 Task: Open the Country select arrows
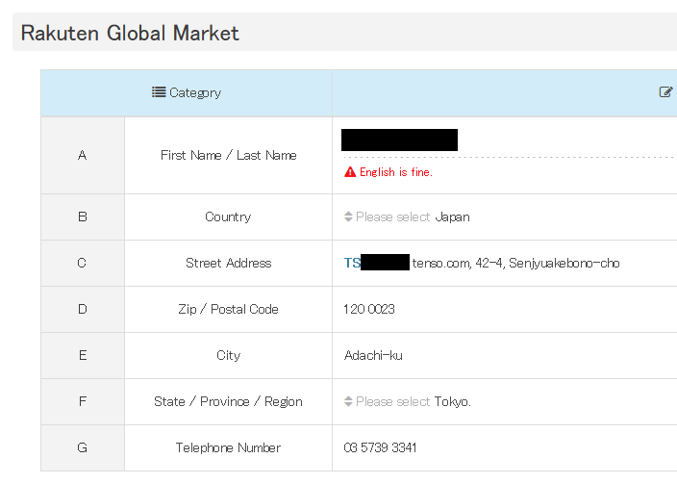coord(348,217)
